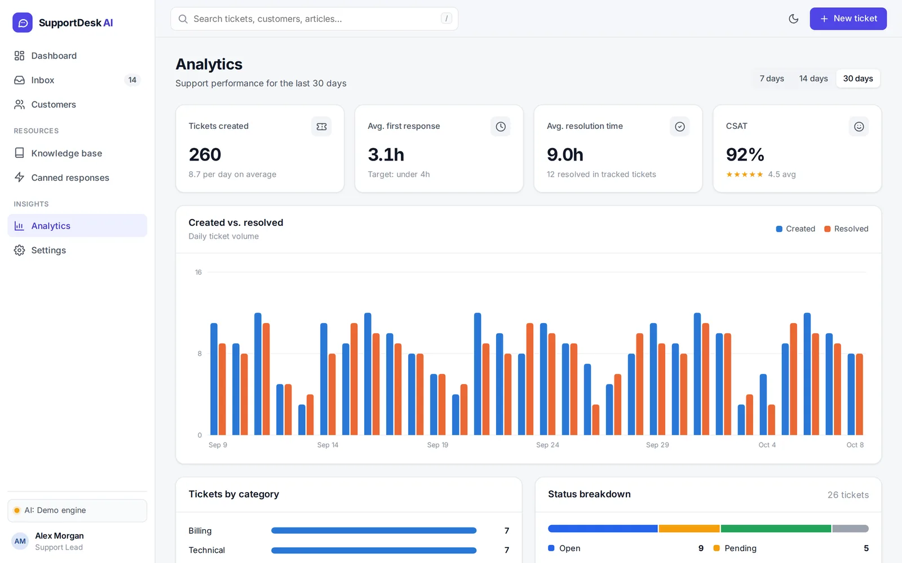Select the 30 days range tab
This screenshot has width=902, height=563.
click(x=858, y=78)
